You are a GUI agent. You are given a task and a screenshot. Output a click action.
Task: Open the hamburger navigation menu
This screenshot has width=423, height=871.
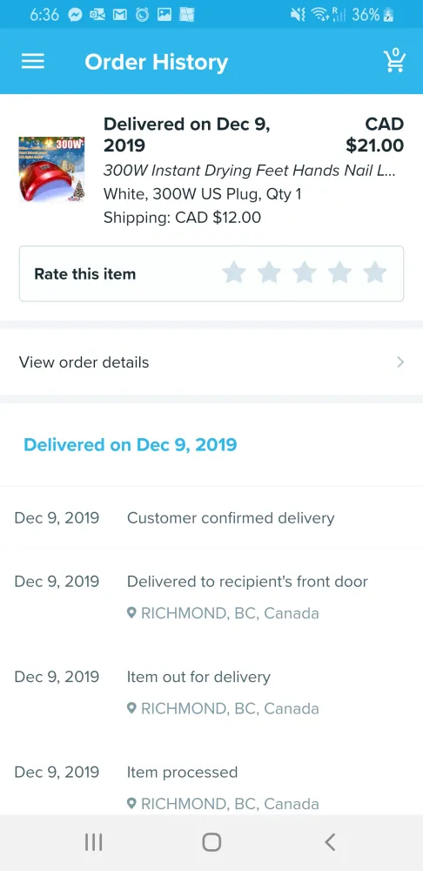(x=33, y=61)
